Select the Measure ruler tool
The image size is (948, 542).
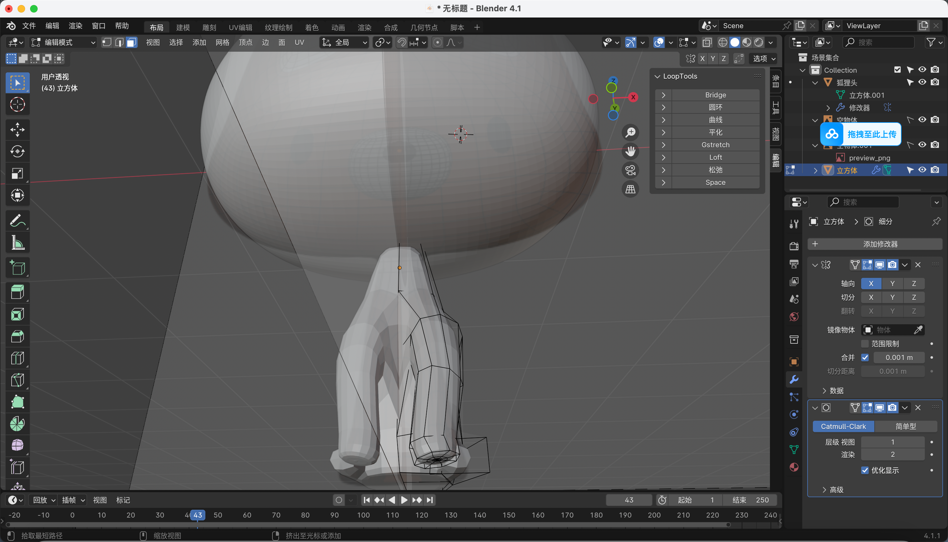pos(17,243)
